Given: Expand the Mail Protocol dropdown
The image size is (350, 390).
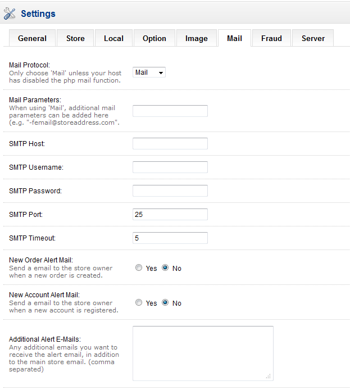Looking at the screenshot, I should coord(149,72).
